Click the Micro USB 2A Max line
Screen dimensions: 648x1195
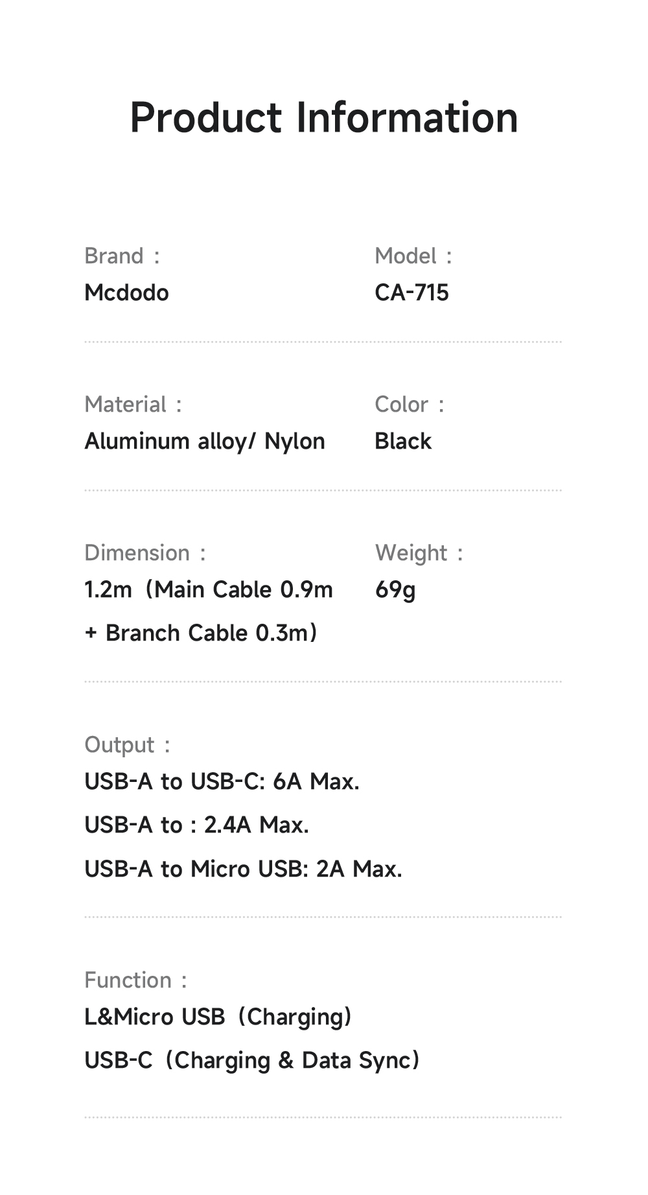tap(243, 869)
